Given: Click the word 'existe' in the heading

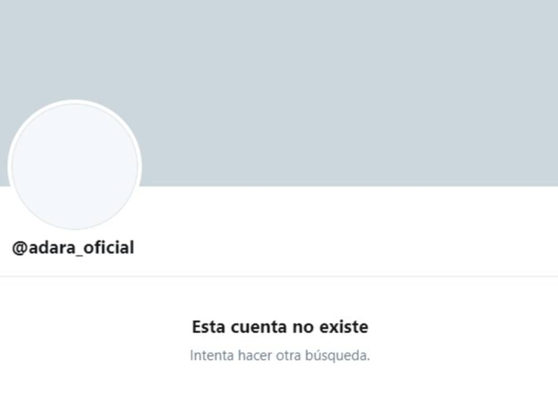Looking at the screenshot, I should point(344,327).
